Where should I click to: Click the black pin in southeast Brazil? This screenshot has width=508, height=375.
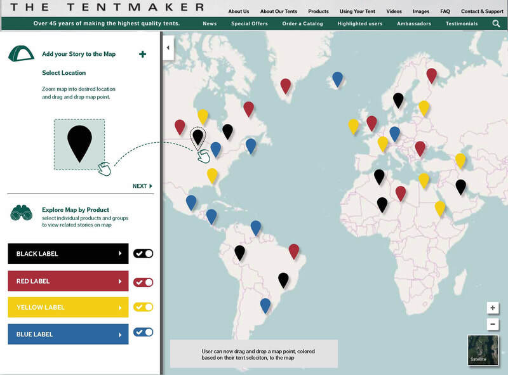coord(283,280)
